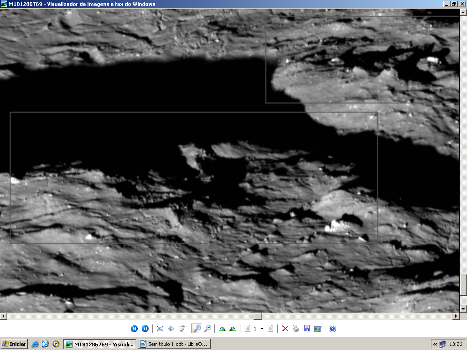Switch to Sem título 1.odt LibreOffice window

click(174, 344)
